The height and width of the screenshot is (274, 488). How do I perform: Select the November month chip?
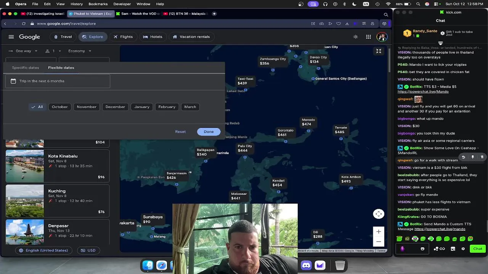[87, 107]
